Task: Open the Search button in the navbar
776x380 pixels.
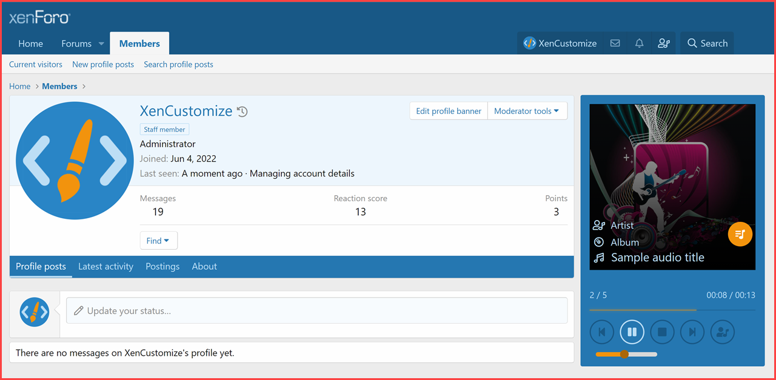Action: (x=707, y=44)
